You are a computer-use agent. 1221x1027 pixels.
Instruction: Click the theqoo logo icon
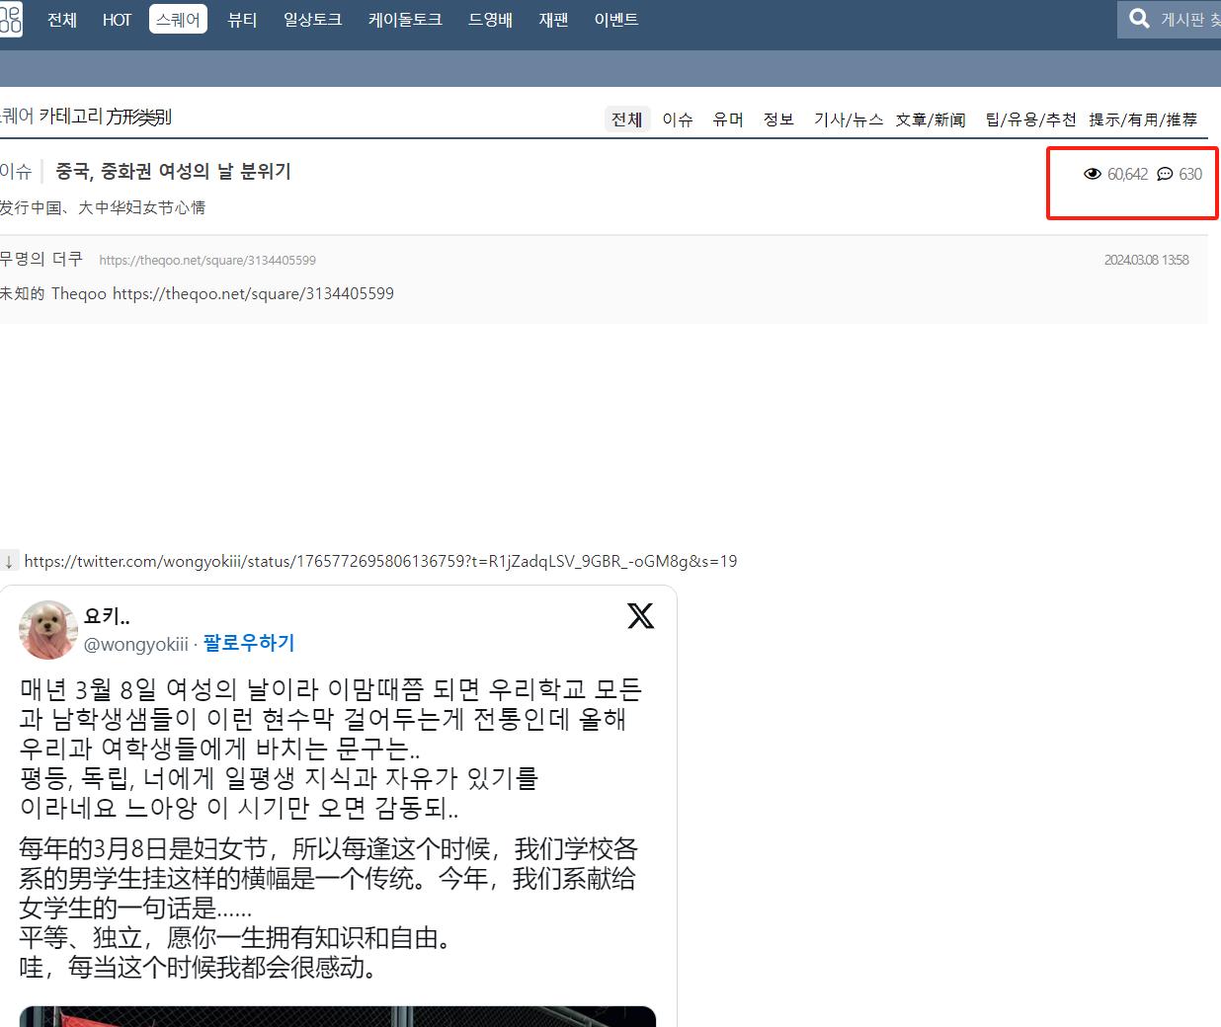10,19
